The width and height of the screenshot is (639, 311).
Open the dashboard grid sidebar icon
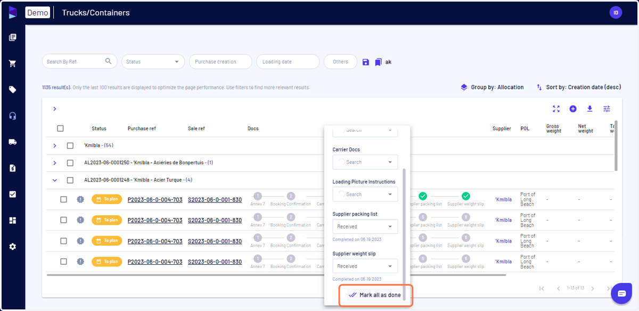13,220
